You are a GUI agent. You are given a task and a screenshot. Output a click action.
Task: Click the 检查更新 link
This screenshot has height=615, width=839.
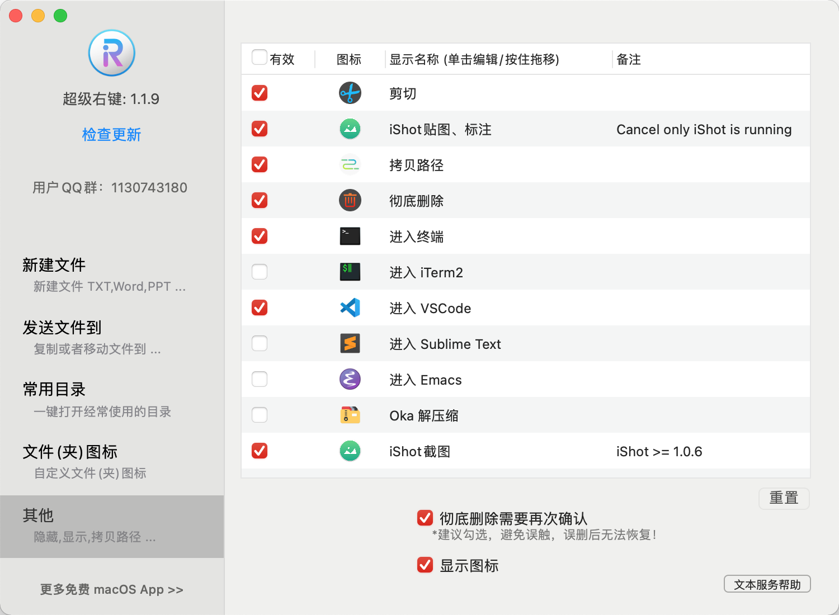click(112, 135)
